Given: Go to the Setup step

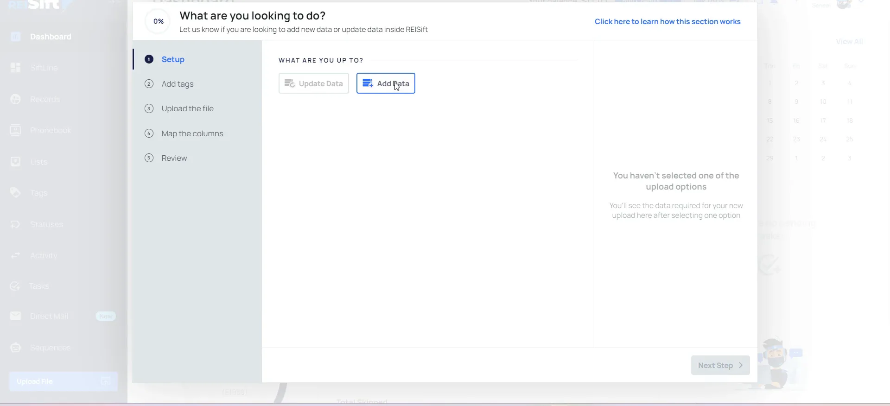Looking at the screenshot, I should (x=173, y=59).
